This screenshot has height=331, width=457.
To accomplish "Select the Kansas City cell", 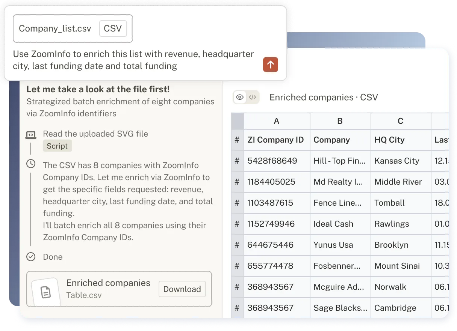I will (x=401, y=161).
